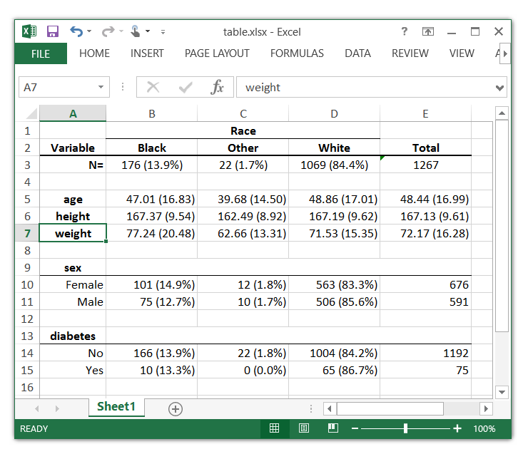Viewport: 528px width, 454px height.
Task: Select cell showing 1267 total
Action: coord(426,165)
